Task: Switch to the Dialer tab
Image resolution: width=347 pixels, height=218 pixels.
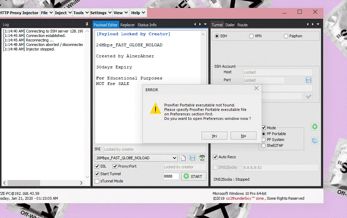Action: click(230, 25)
